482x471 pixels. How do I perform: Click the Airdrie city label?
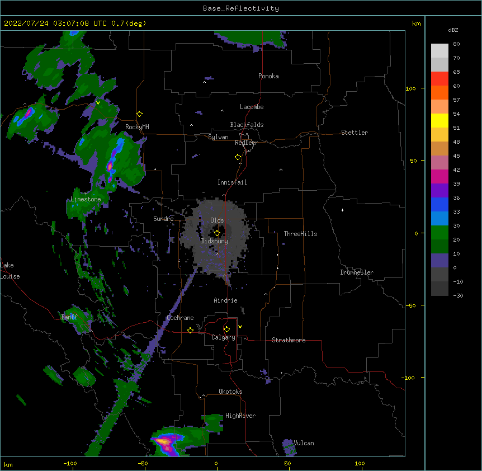tap(225, 300)
